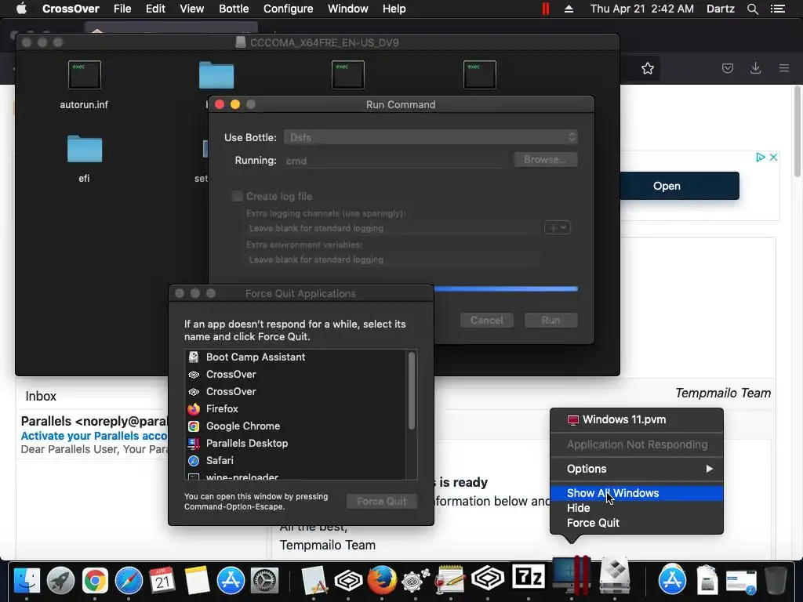Open Notification Center list icon
Viewport: 803px width, 602px height.
tap(777, 9)
